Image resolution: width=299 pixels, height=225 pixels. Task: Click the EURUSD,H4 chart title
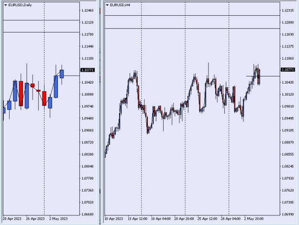tap(120, 5)
